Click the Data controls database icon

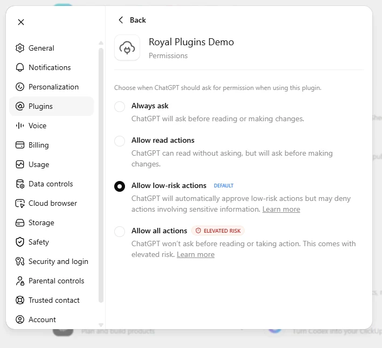pos(20,184)
